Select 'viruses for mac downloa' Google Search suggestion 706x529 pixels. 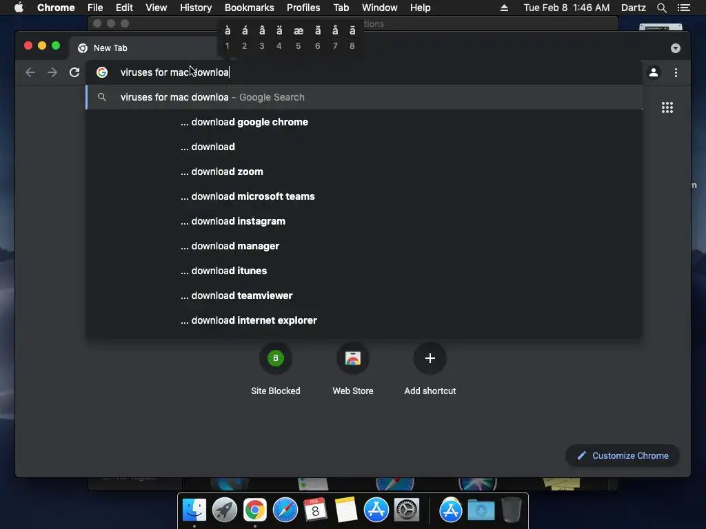364,97
